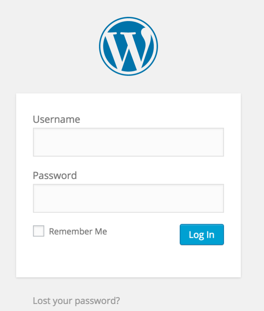
Task: Submit credentials with Log In
Action: click(202, 234)
